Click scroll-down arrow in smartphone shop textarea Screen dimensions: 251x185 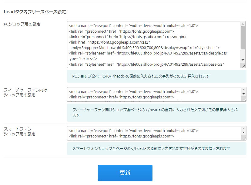pyautogui.click(x=243, y=133)
